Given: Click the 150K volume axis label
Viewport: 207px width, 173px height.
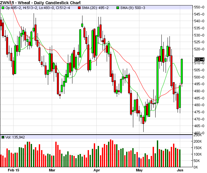Looking at the screenshot, I should (198, 148).
